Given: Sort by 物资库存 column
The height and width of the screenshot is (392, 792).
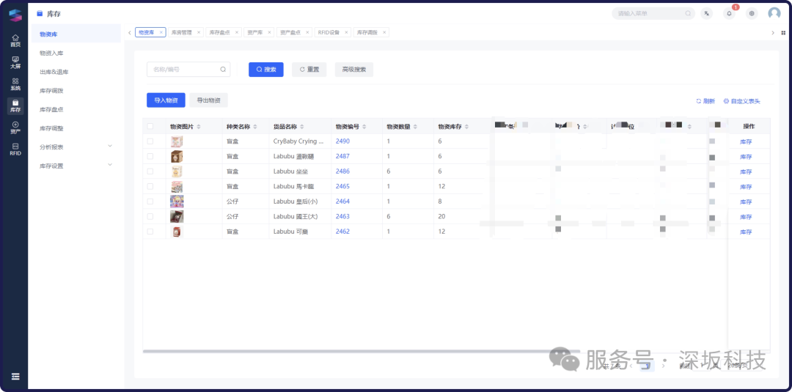Looking at the screenshot, I should coord(466,127).
